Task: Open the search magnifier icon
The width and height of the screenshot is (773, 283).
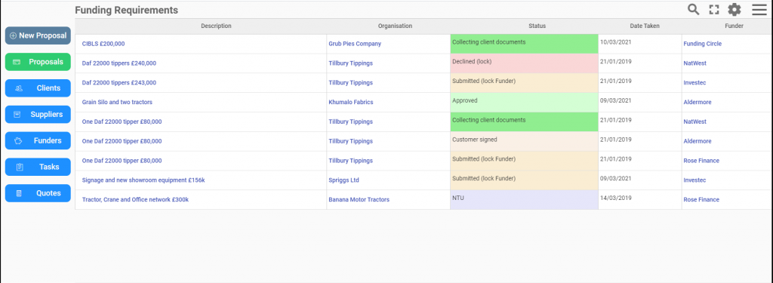Action: [x=693, y=9]
